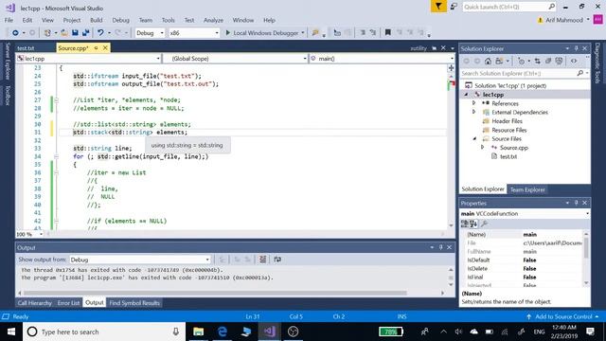606x341 pixels.
Task: Open the main() member dropdown
Action: coord(382,59)
